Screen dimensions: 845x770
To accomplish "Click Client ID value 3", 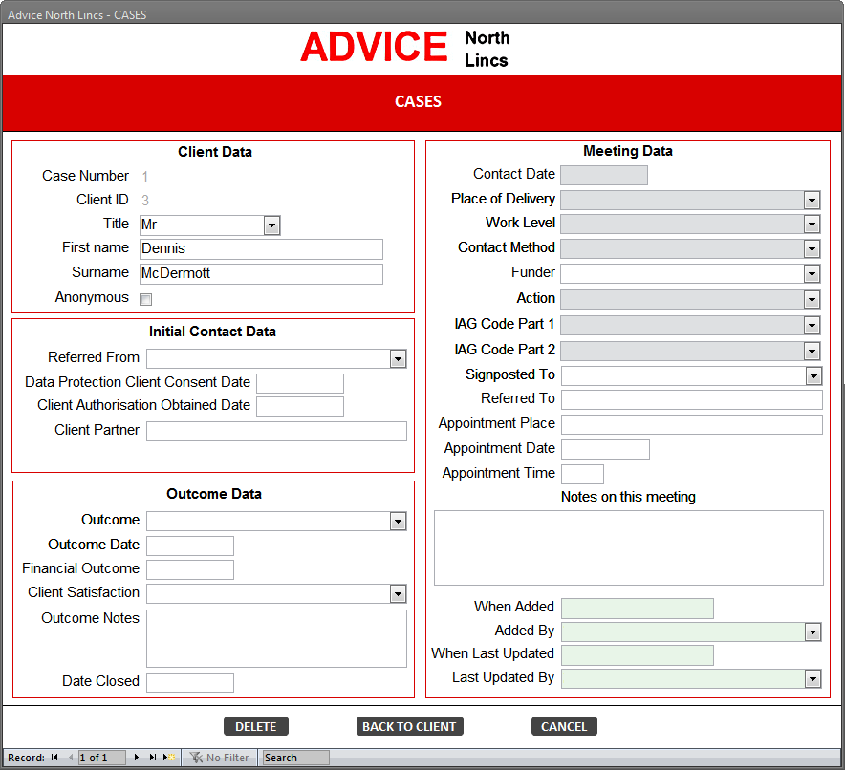I will pyautogui.click(x=145, y=201).
